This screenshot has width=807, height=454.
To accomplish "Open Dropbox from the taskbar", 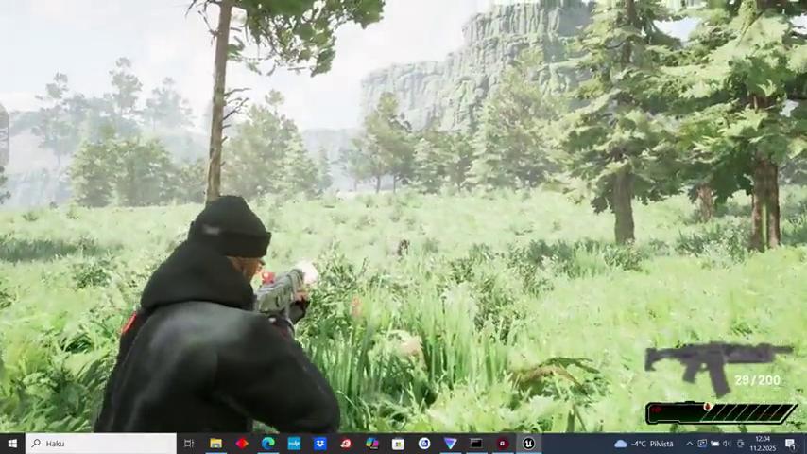I will tap(320, 444).
